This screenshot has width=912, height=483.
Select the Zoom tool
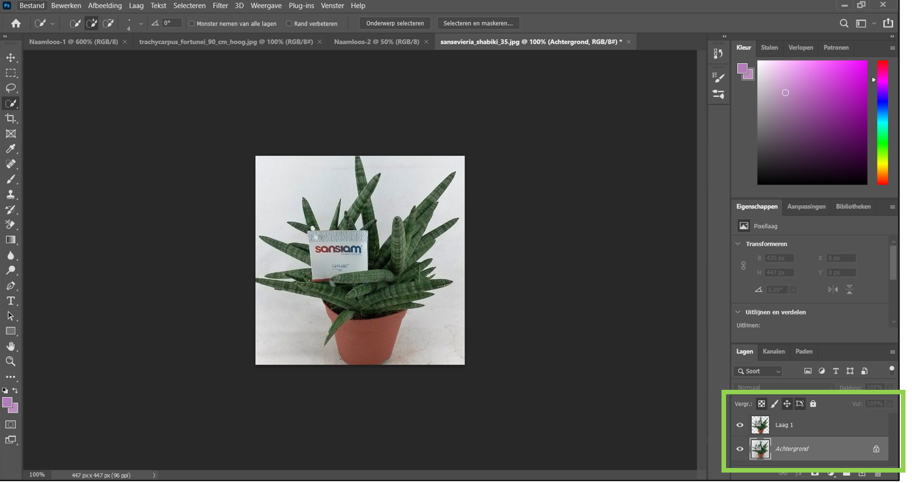point(11,362)
